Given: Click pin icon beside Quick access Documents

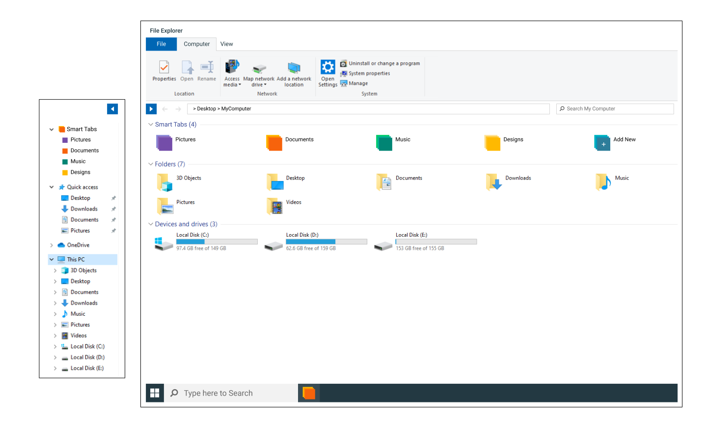Looking at the screenshot, I should pyautogui.click(x=113, y=220).
